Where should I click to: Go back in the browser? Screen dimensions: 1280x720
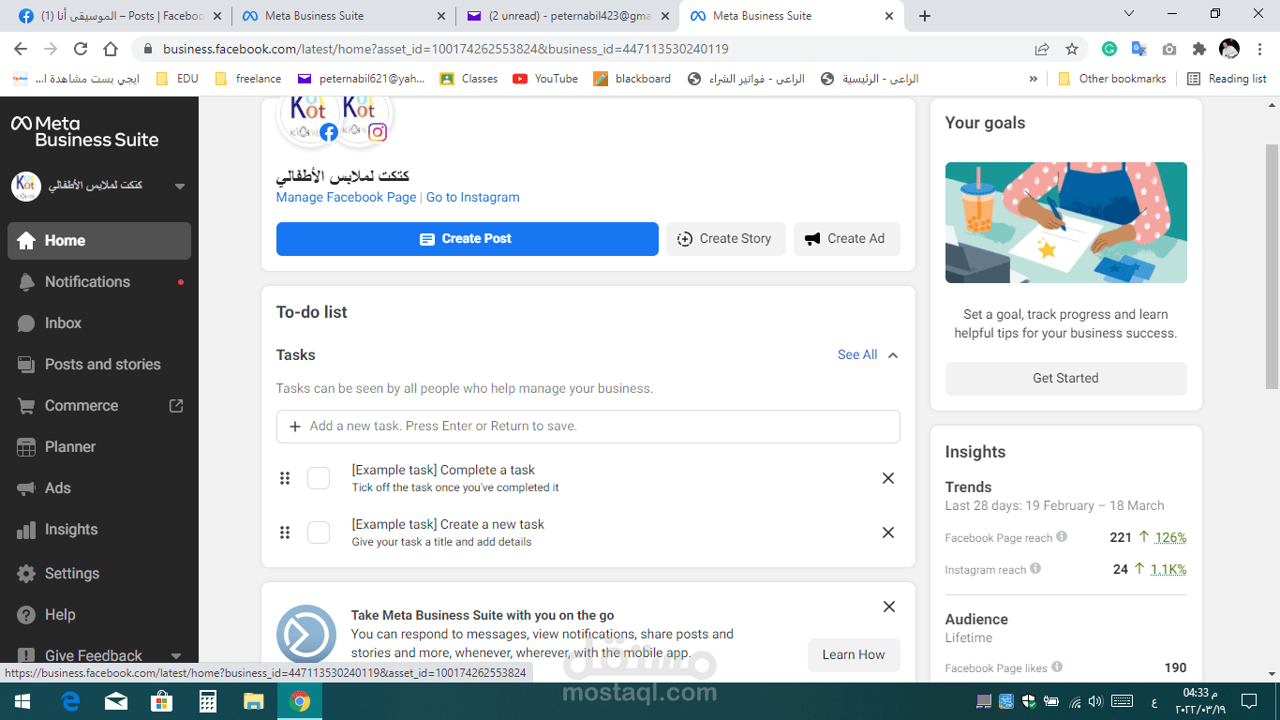pyautogui.click(x=21, y=49)
